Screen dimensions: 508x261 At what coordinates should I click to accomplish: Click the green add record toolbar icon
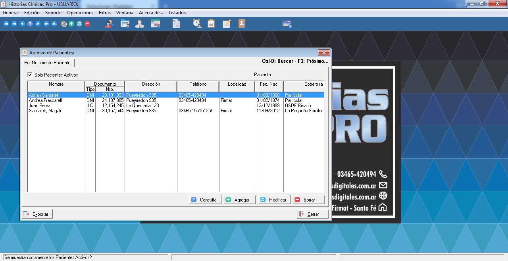tap(71, 24)
